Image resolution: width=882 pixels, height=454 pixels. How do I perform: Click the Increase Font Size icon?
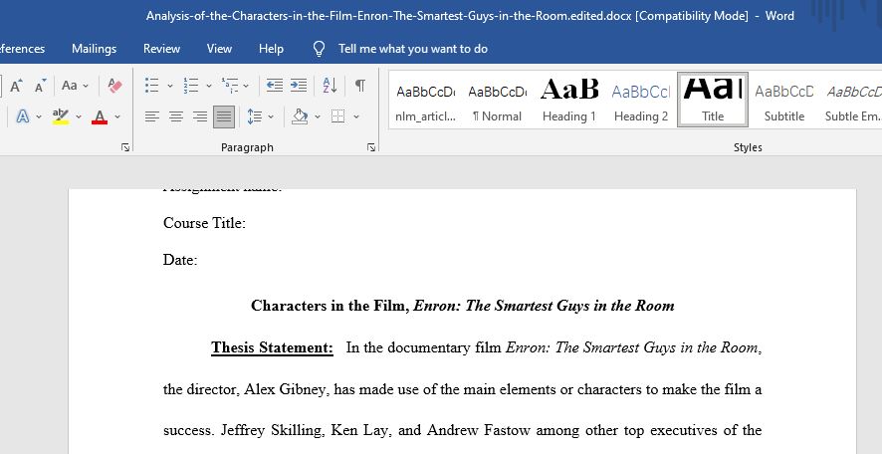click(x=16, y=86)
